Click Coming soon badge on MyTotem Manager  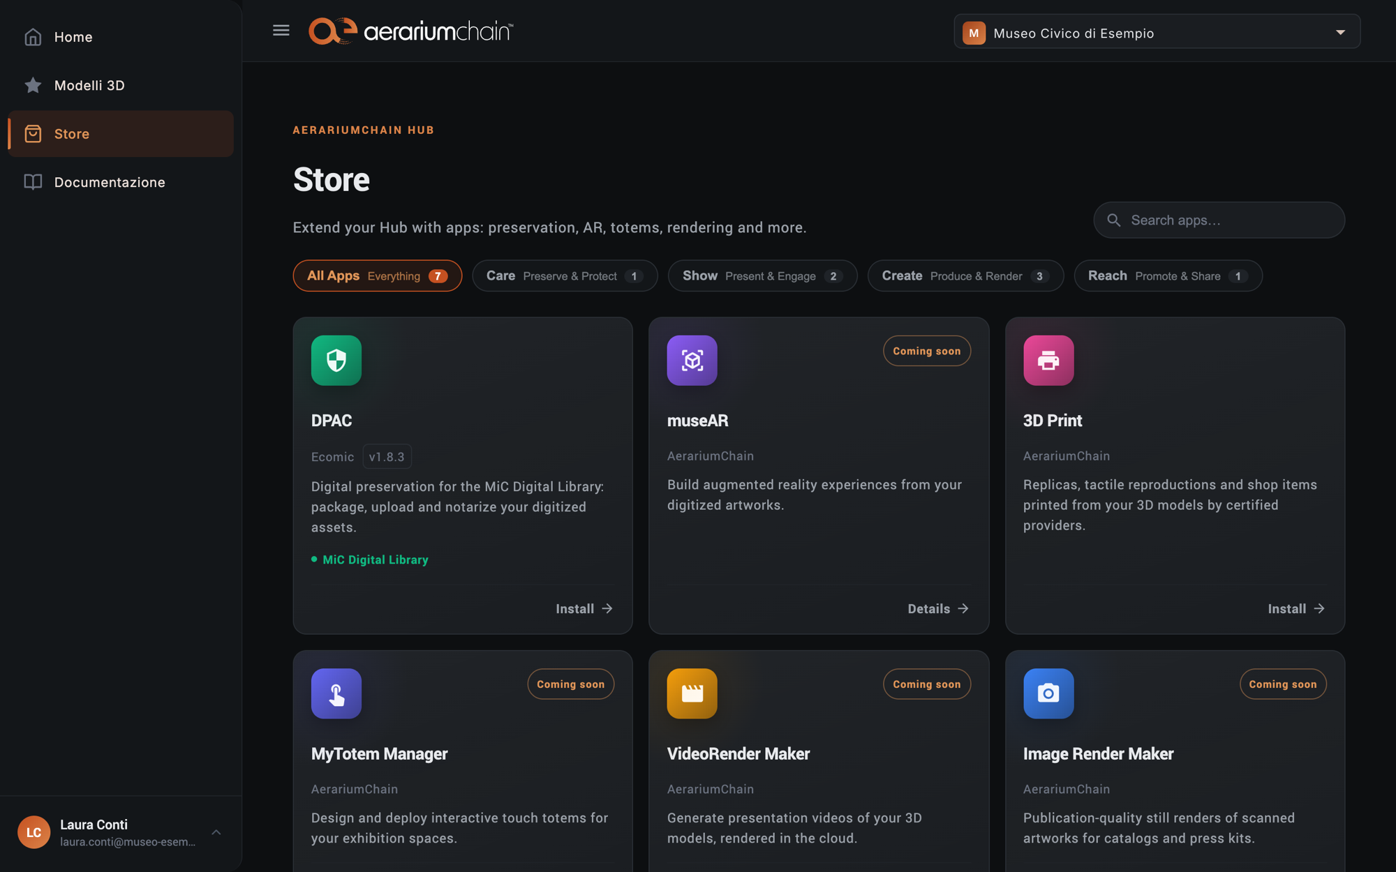(570, 684)
